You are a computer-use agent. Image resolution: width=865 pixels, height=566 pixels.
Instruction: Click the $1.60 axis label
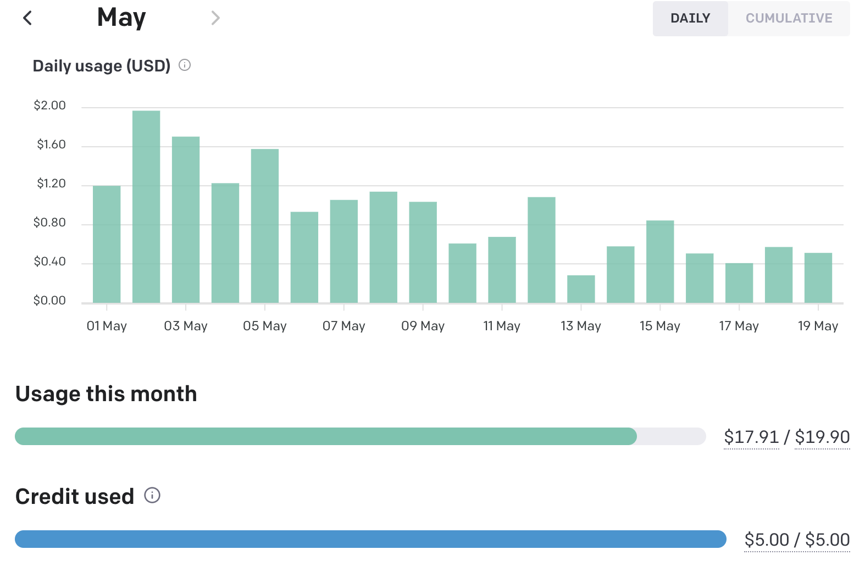pyautogui.click(x=51, y=145)
